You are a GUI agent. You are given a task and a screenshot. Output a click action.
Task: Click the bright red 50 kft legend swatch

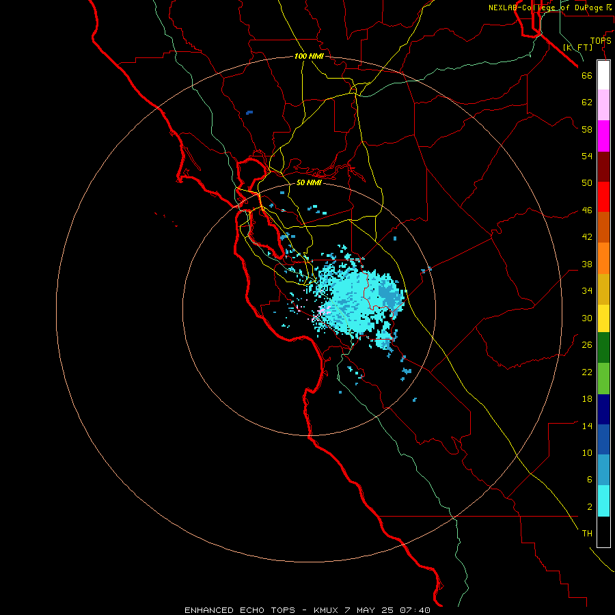603,197
